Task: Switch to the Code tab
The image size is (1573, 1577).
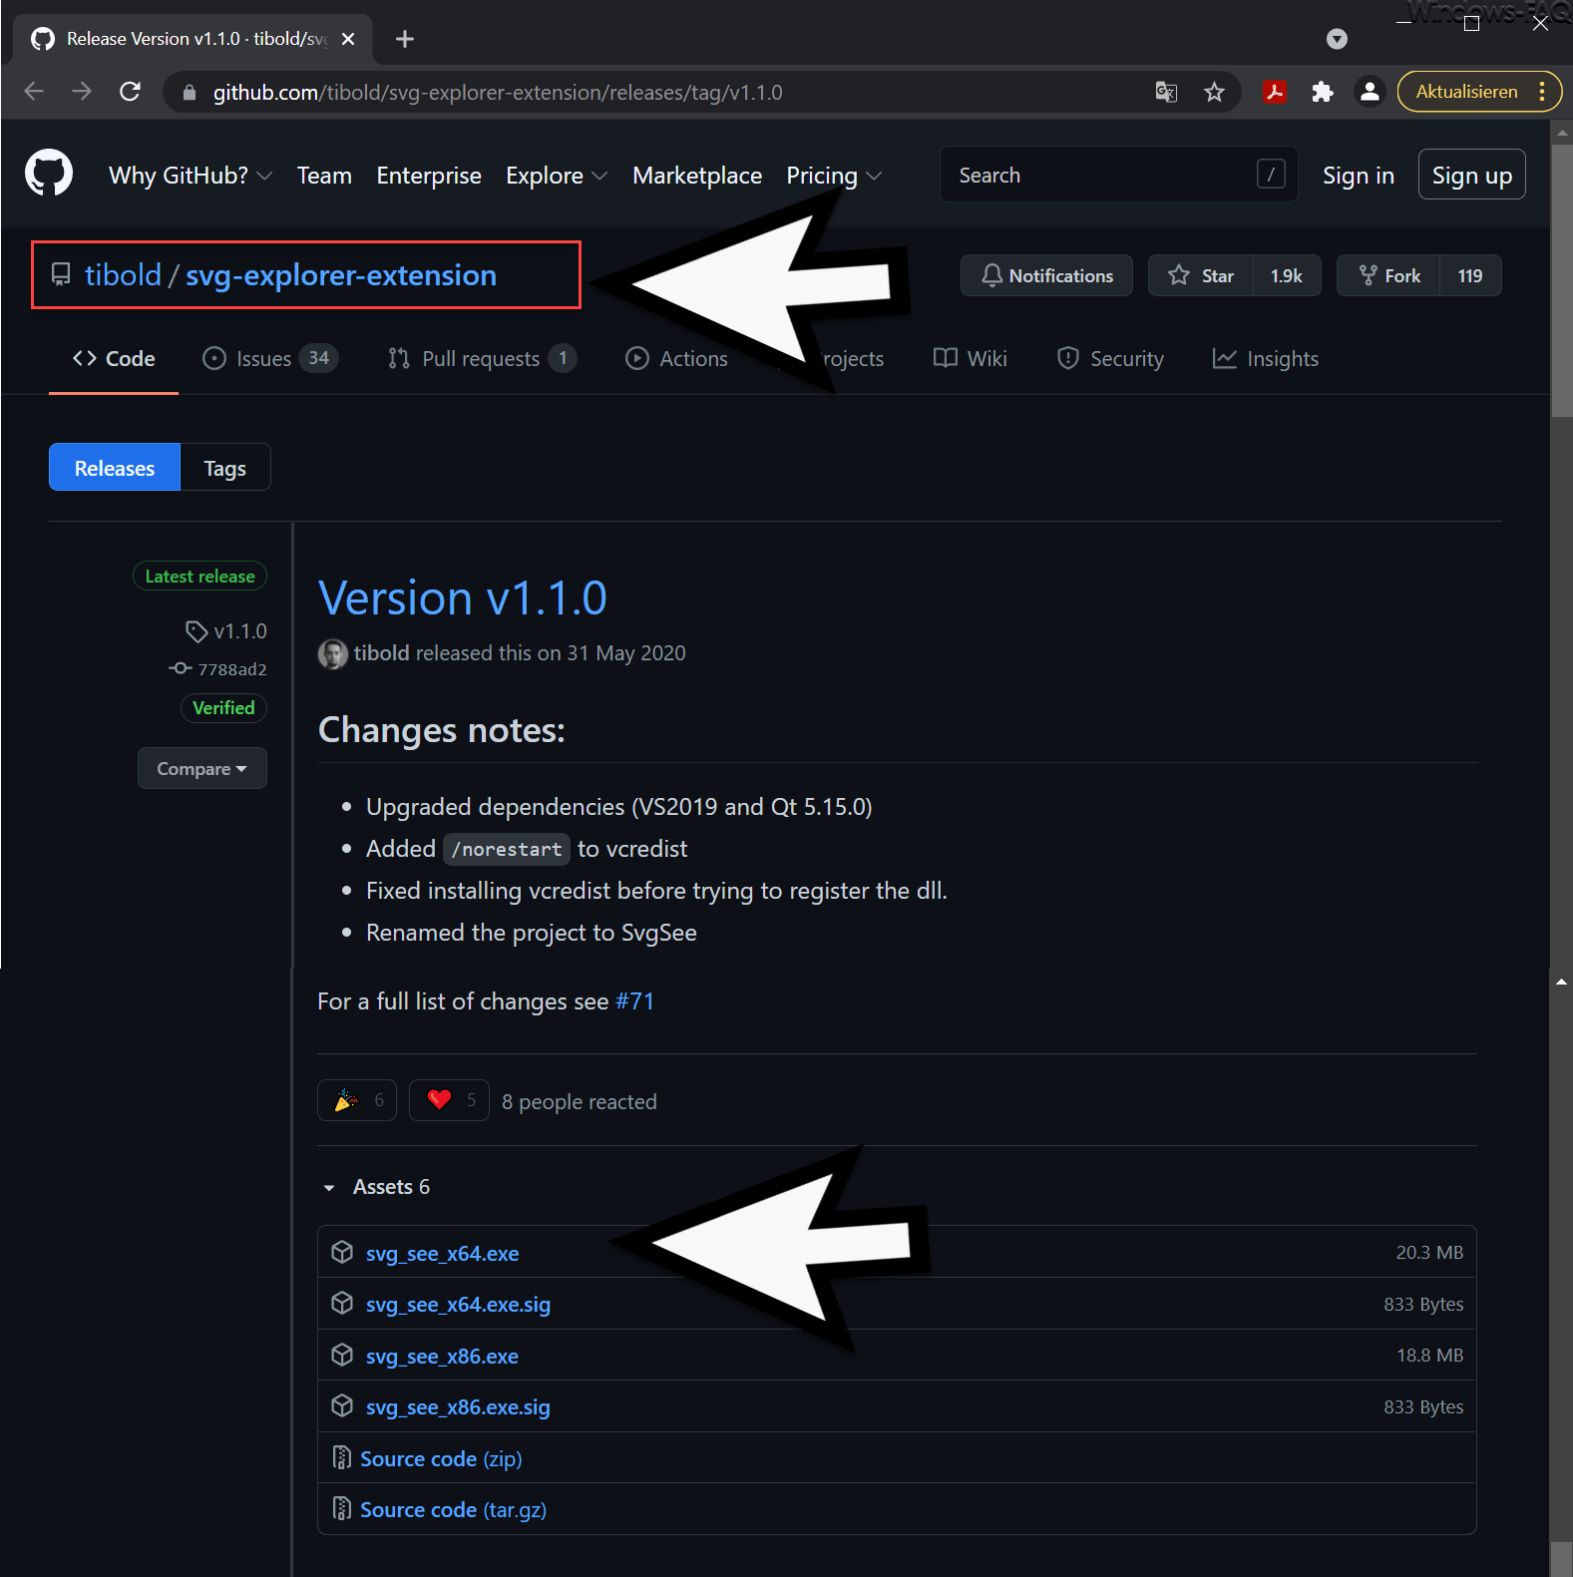Action: click(x=114, y=359)
